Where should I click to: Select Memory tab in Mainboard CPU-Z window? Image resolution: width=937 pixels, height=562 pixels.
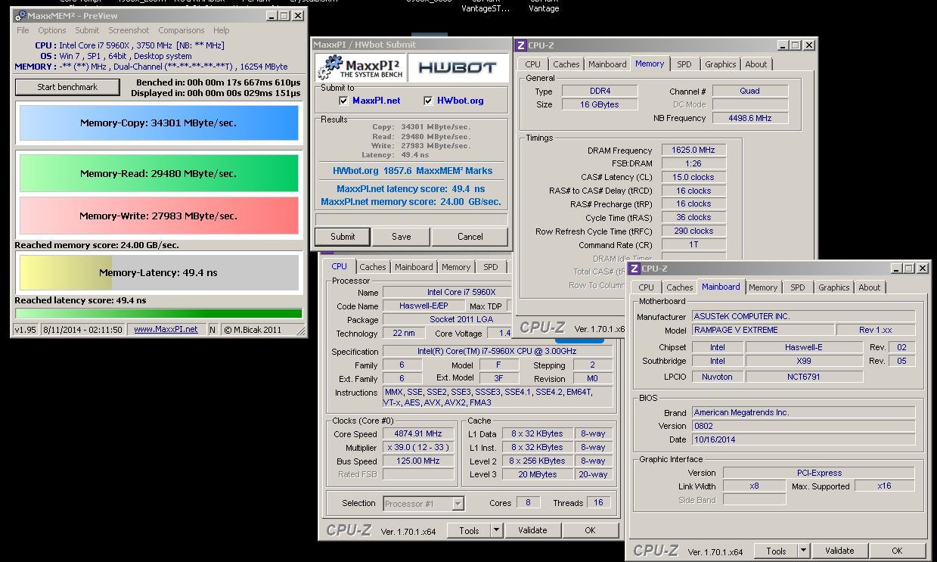pyautogui.click(x=763, y=287)
